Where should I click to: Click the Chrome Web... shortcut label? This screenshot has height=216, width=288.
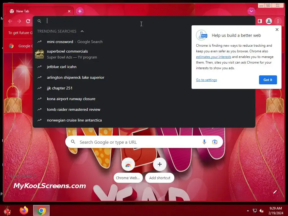(128, 178)
